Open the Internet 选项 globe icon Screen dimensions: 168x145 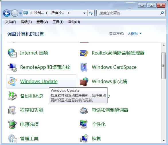click(12, 53)
